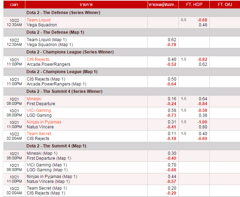The width and height of the screenshot is (240, 197).
Task: Choose Mineski (Map 1) odds 0.30
Action: [x=172, y=154]
